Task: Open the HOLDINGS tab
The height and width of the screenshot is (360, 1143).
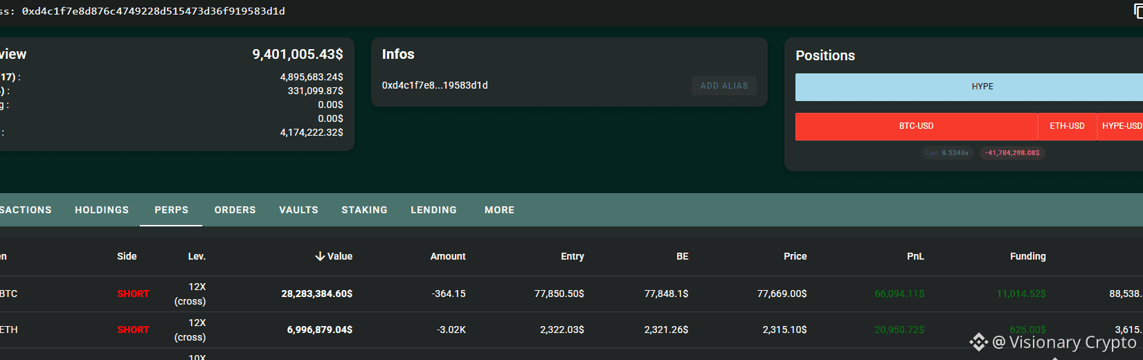Action: point(102,210)
